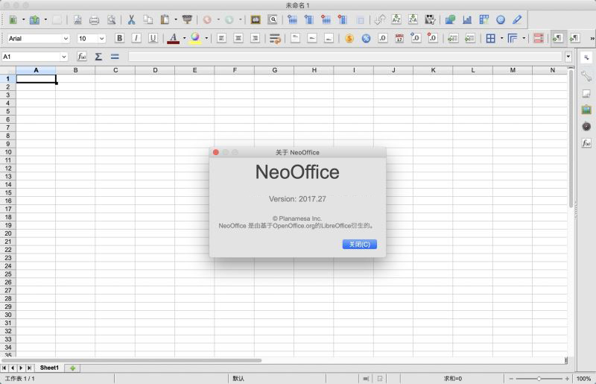This screenshot has width=596, height=384.
Task: Click the Function equals icon
Action: click(x=115, y=57)
